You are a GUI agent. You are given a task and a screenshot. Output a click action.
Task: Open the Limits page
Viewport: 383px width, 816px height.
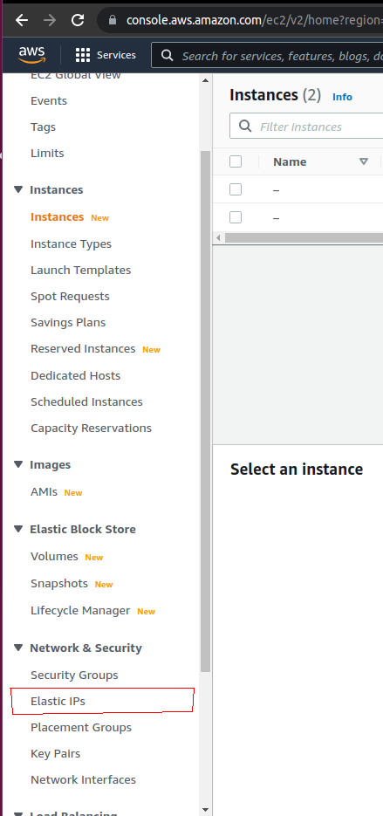[x=47, y=153]
